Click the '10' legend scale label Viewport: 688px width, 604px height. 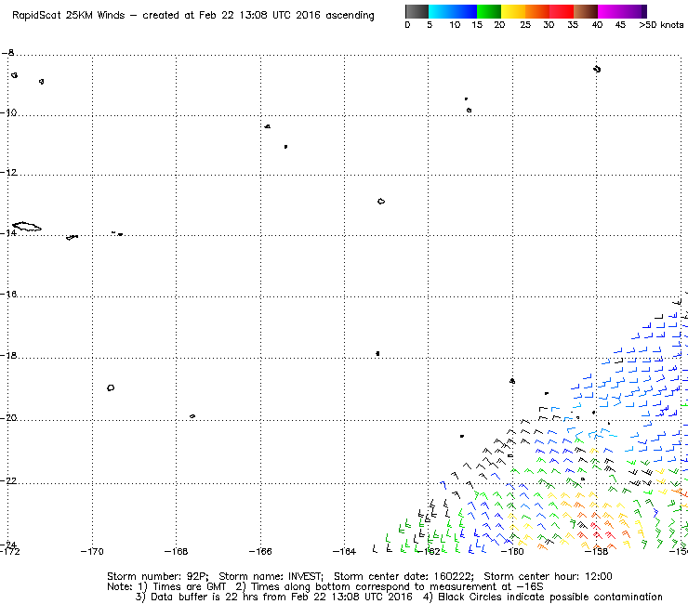coord(455,25)
